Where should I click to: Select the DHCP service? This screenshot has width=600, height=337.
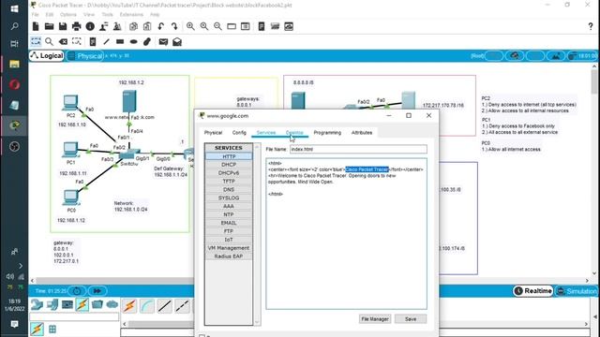click(x=229, y=165)
